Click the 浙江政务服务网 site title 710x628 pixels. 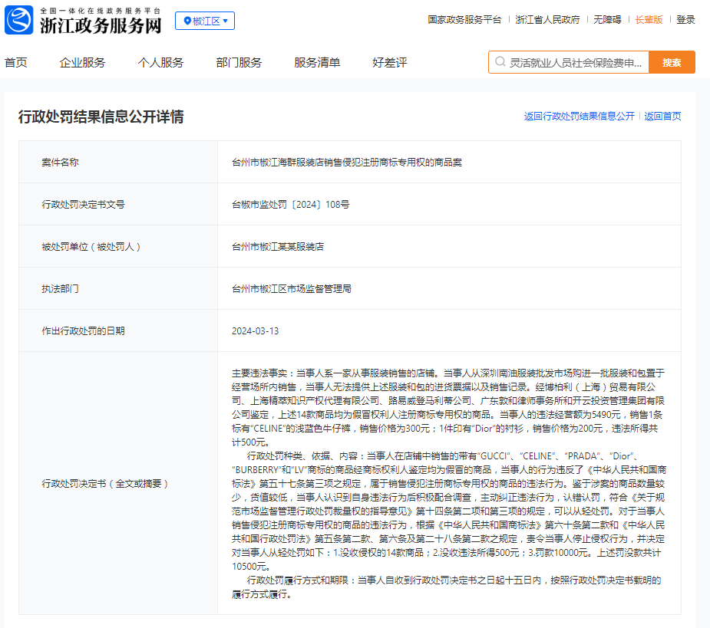(101, 25)
